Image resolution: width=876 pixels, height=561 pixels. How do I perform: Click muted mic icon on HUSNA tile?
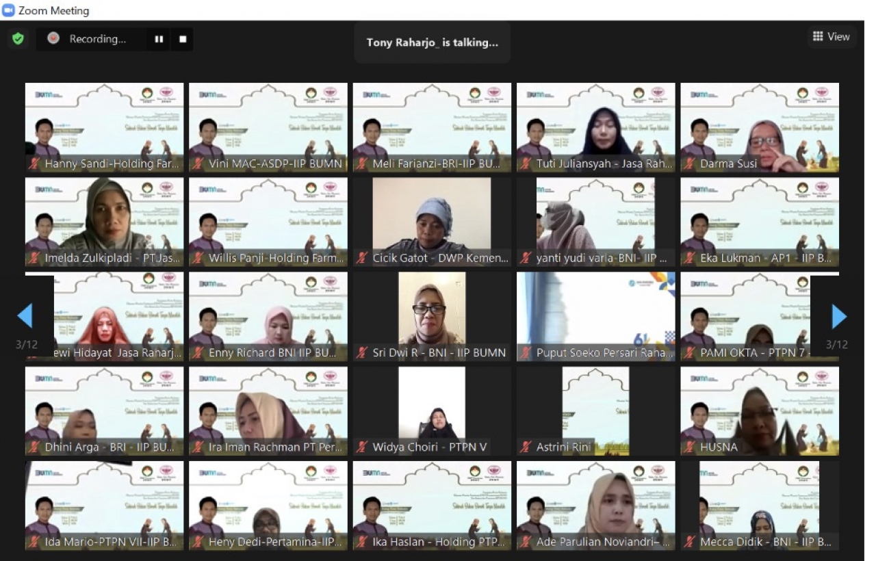690,447
